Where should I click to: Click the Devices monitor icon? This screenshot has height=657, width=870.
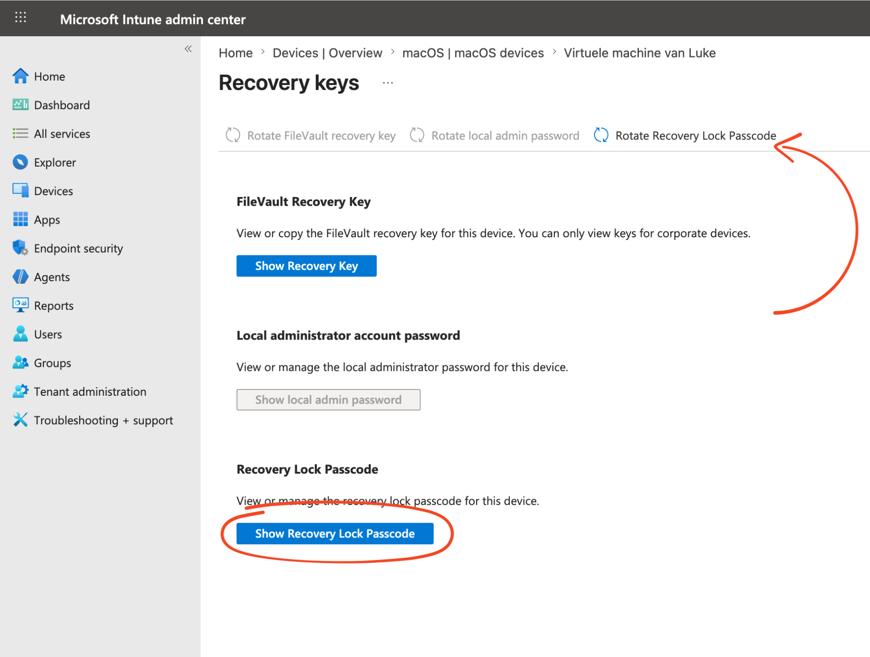coord(20,191)
